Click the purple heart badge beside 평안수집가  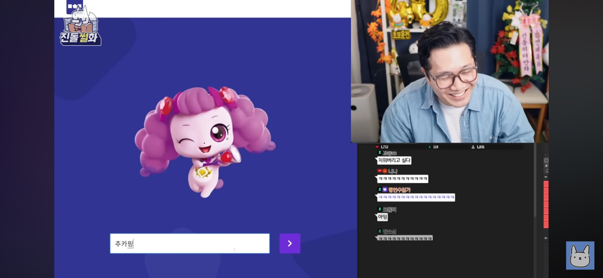click(x=385, y=190)
